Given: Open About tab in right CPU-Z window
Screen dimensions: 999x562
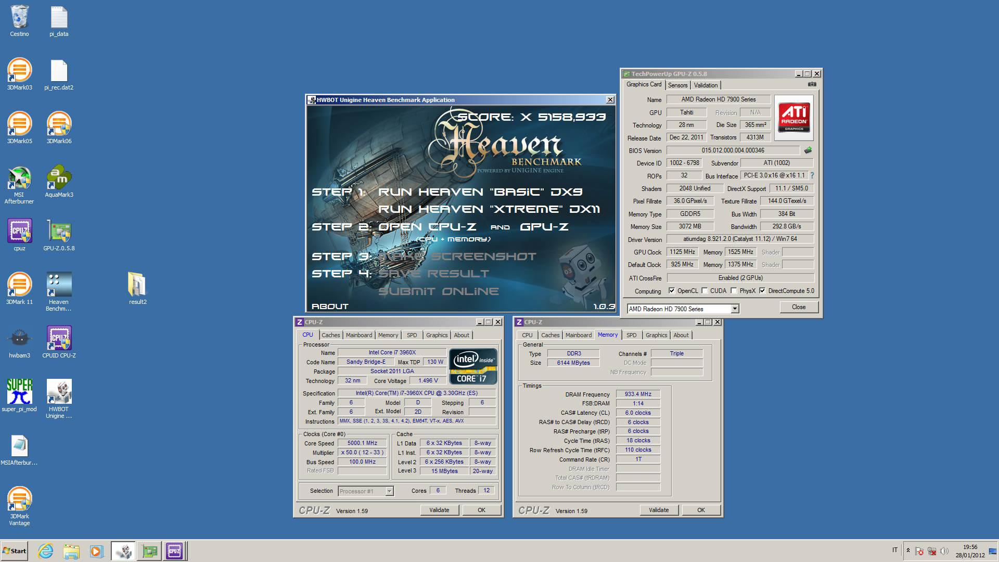Looking at the screenshot, I should [x=681, y=335].
